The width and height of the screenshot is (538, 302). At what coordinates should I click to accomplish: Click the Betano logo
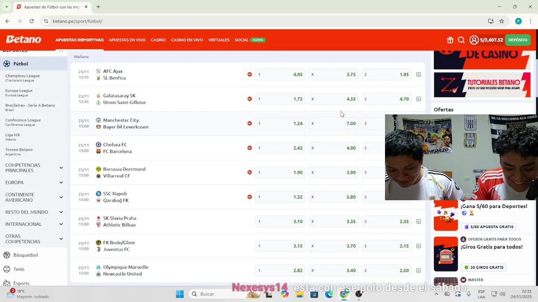click(x=24, y=39)
